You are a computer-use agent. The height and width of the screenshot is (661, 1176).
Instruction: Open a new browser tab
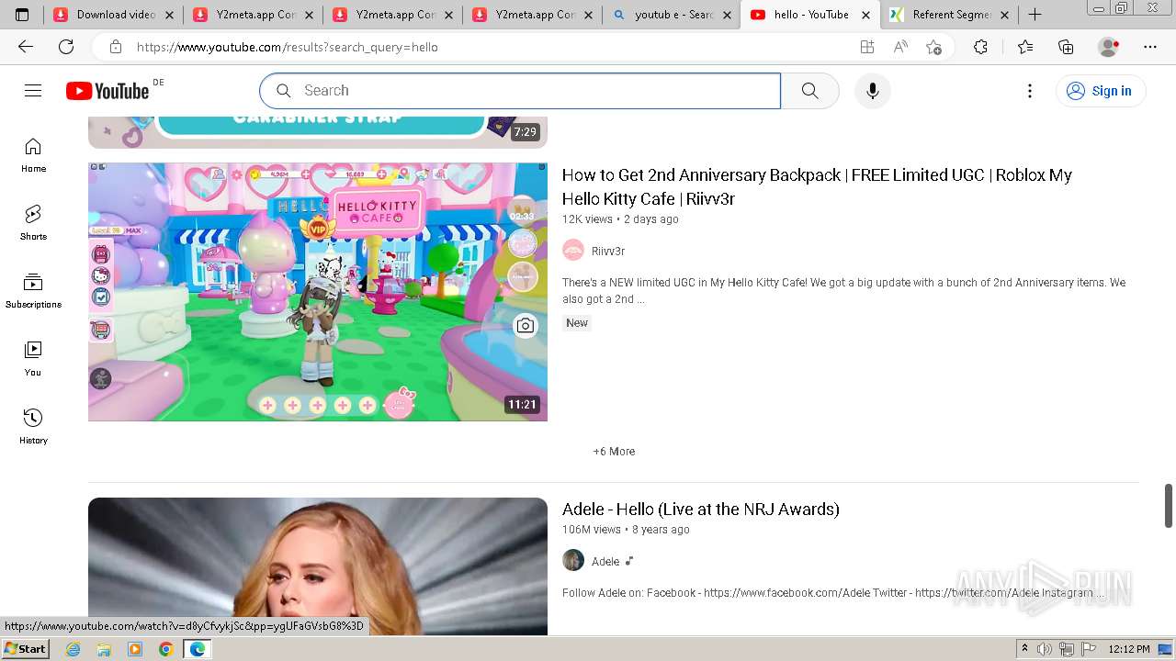pyautogui.click(x=1035, y=15)
